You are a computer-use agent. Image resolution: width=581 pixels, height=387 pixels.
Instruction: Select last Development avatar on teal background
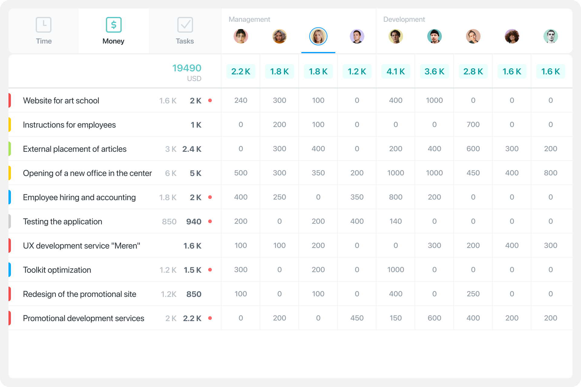[x=550, y=36]
